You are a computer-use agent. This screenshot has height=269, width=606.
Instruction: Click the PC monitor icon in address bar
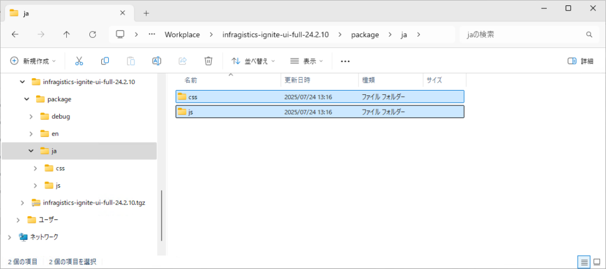120,34
